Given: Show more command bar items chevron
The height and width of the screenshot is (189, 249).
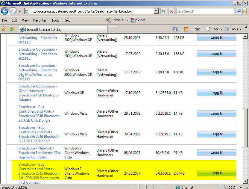Looking at the screenshot, I should click(x=246, y=27).
